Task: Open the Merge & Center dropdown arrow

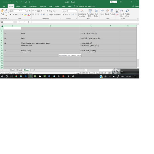Action: point(61,15)
